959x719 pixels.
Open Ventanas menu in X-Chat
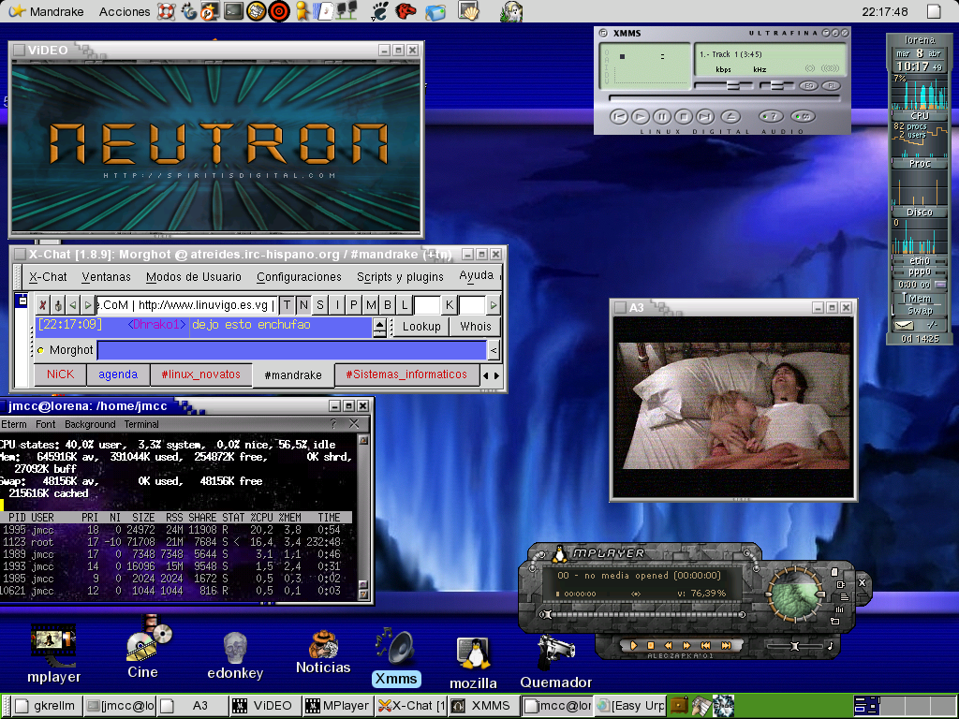pyautogui.click(x=106, y=277)
